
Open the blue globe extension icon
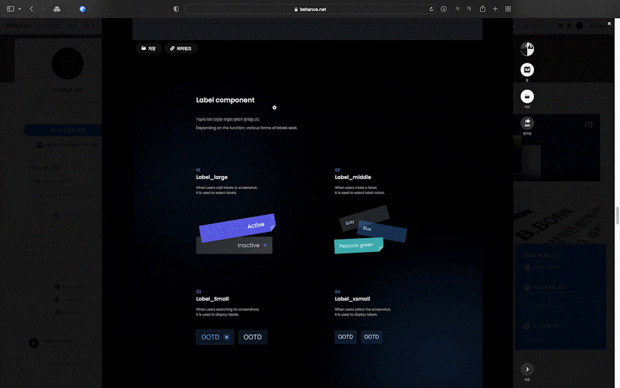click(82, 9)
